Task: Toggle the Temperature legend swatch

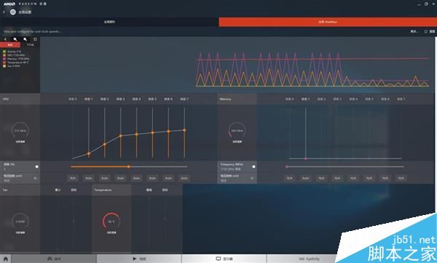Action: (4, 62)
